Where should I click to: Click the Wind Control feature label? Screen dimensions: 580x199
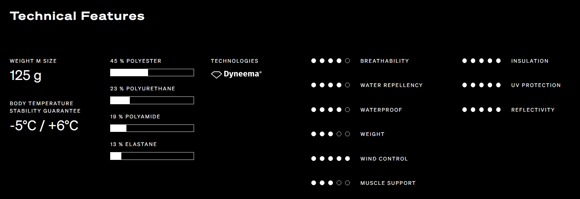pyautogui.click(x=384, y=159)
